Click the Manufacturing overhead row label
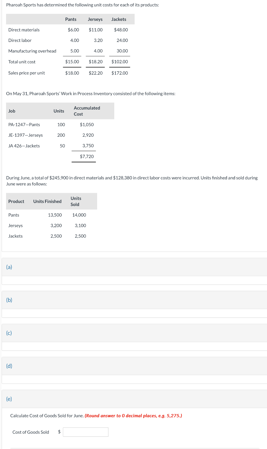The height and width of the screenshot is (449, 267). [32, 51]
